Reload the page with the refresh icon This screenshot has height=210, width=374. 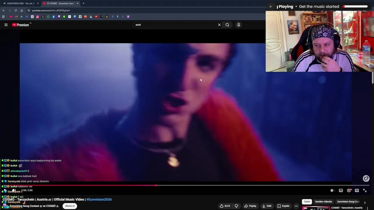15,10
